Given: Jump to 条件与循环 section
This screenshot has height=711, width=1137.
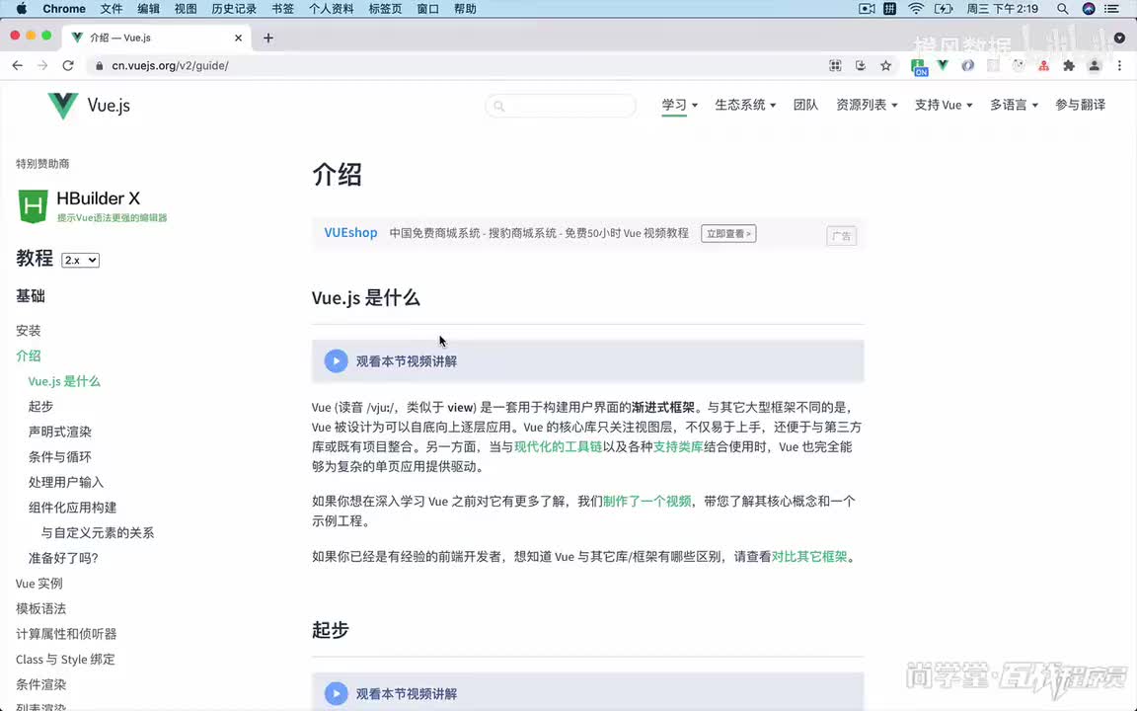Looking at the screenshot, I should click(59, 457).
